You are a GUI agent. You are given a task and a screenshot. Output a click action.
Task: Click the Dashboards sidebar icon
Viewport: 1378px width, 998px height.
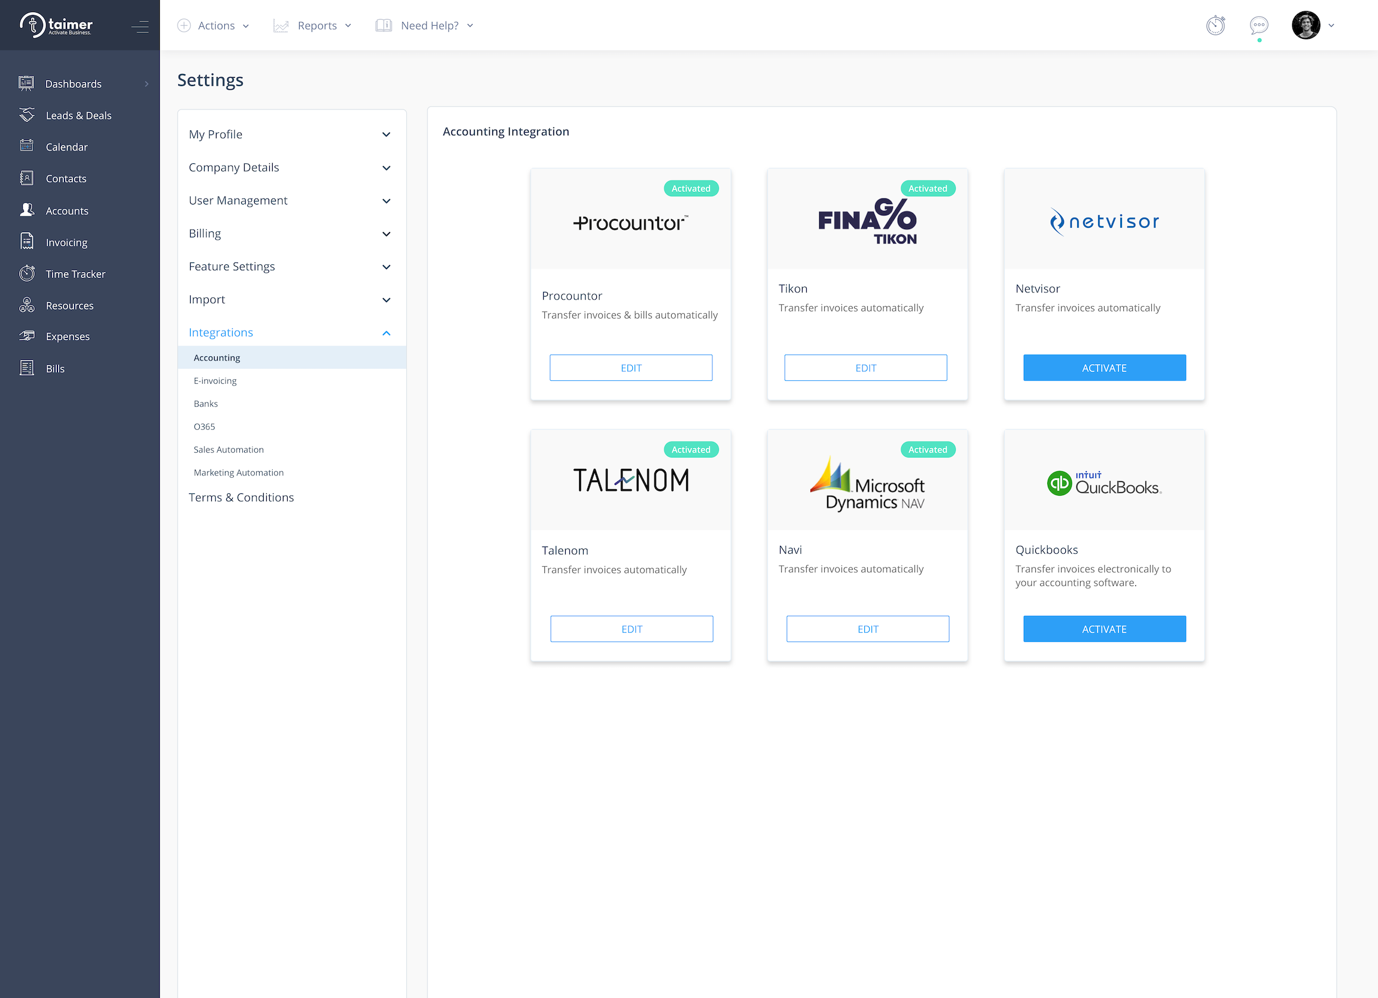coord(26,83)
